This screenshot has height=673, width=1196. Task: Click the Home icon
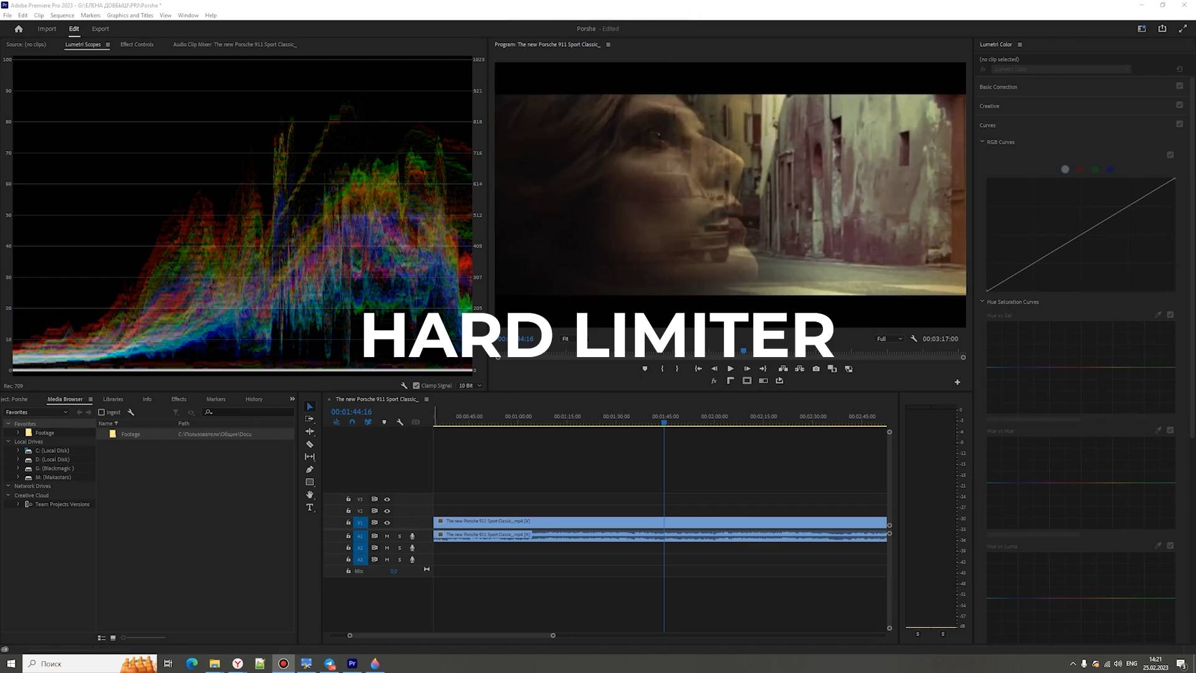pyautogui.click(x=19, y=29)
